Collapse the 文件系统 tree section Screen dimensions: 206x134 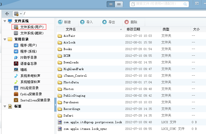pos(4,21)
